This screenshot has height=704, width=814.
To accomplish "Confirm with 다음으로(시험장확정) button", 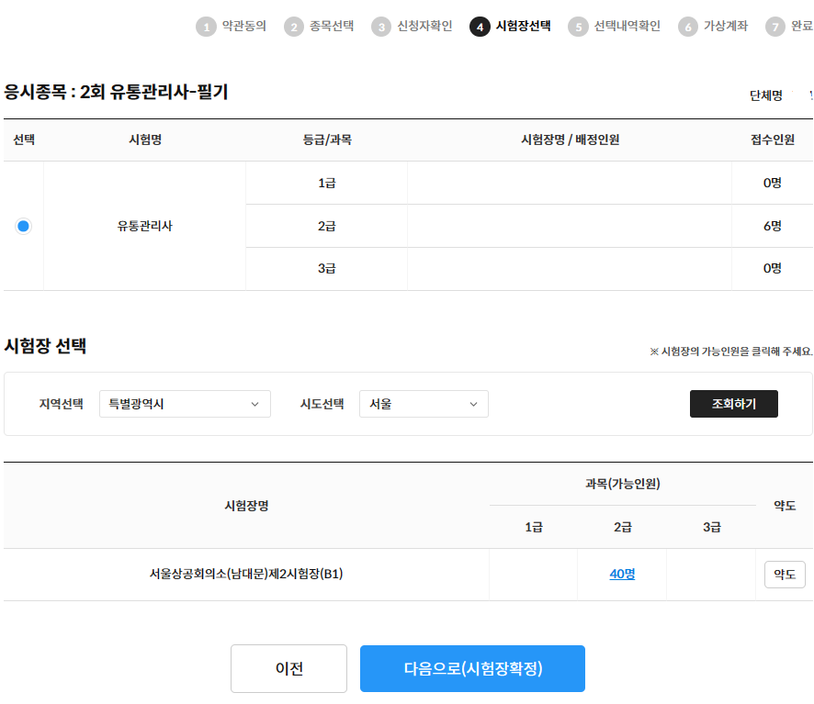I will [x=472, y=668].
